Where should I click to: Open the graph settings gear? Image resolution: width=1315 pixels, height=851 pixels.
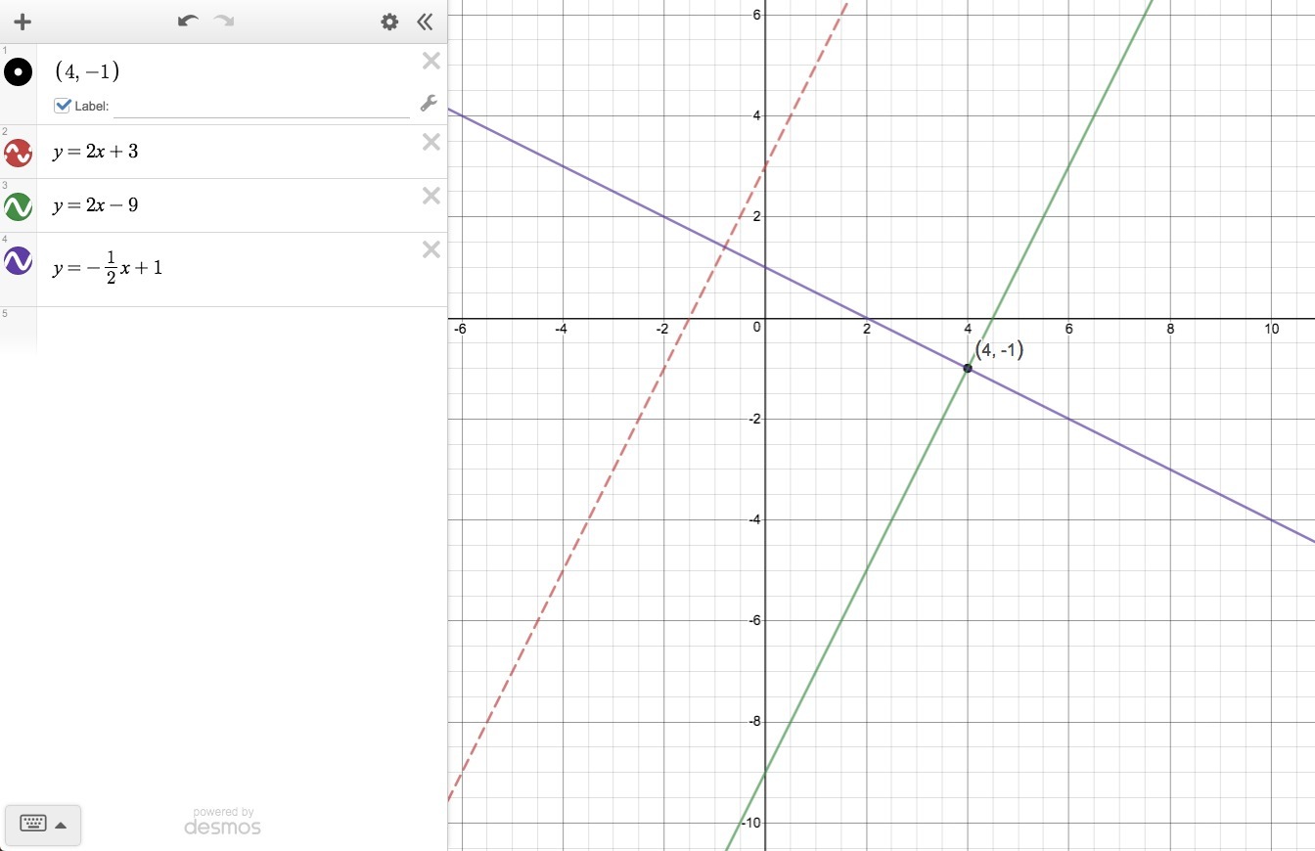pos(389,22)
